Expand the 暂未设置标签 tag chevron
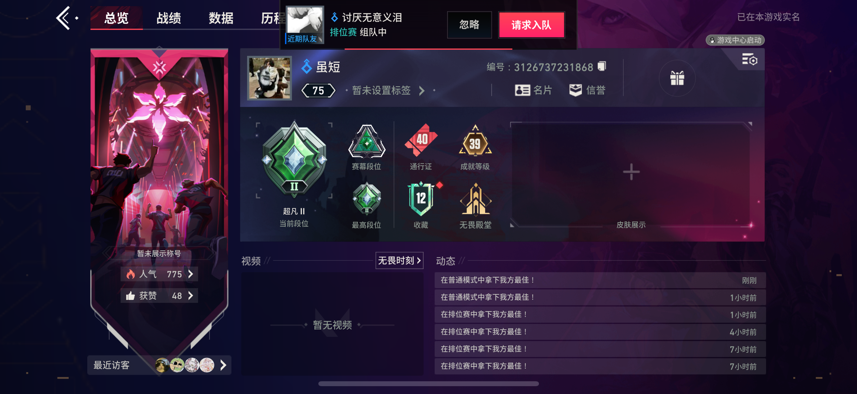This screenshot has width=857, height=394. pos(422,90)
